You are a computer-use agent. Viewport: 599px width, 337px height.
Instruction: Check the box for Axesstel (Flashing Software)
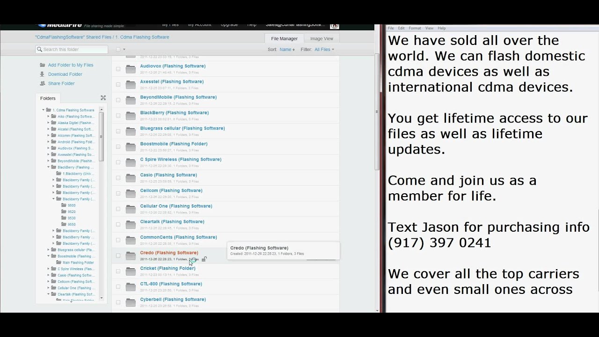[118, 85]
